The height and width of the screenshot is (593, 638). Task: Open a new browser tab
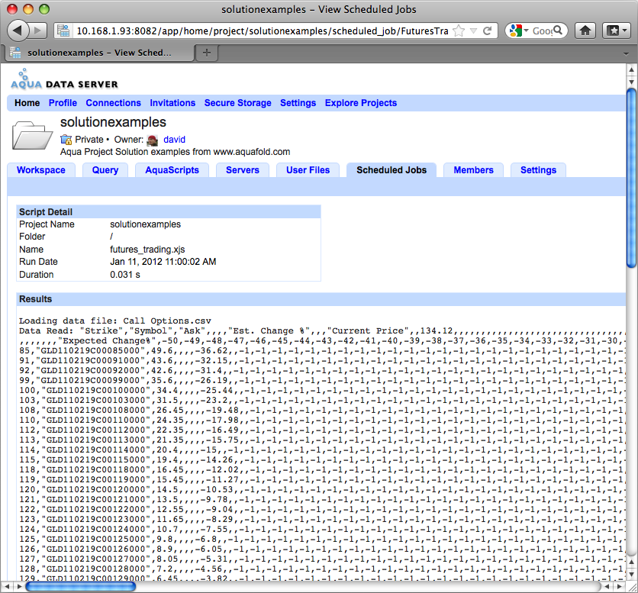(207, 53)
